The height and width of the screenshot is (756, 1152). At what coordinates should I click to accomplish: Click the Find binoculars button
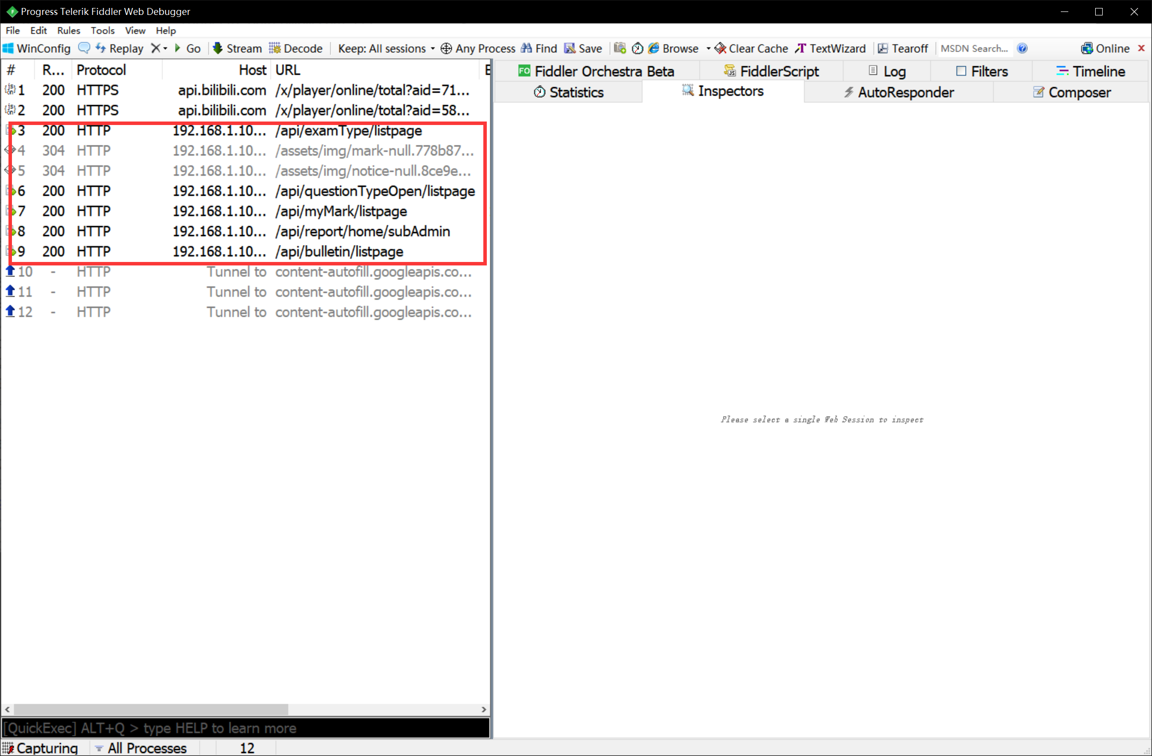point(539,48)
